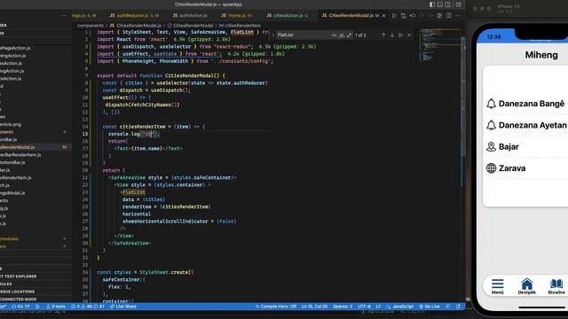Click the notifications bell in status bar
The image size is (568, 319).
pyautogui.click(x=459, y=307)
